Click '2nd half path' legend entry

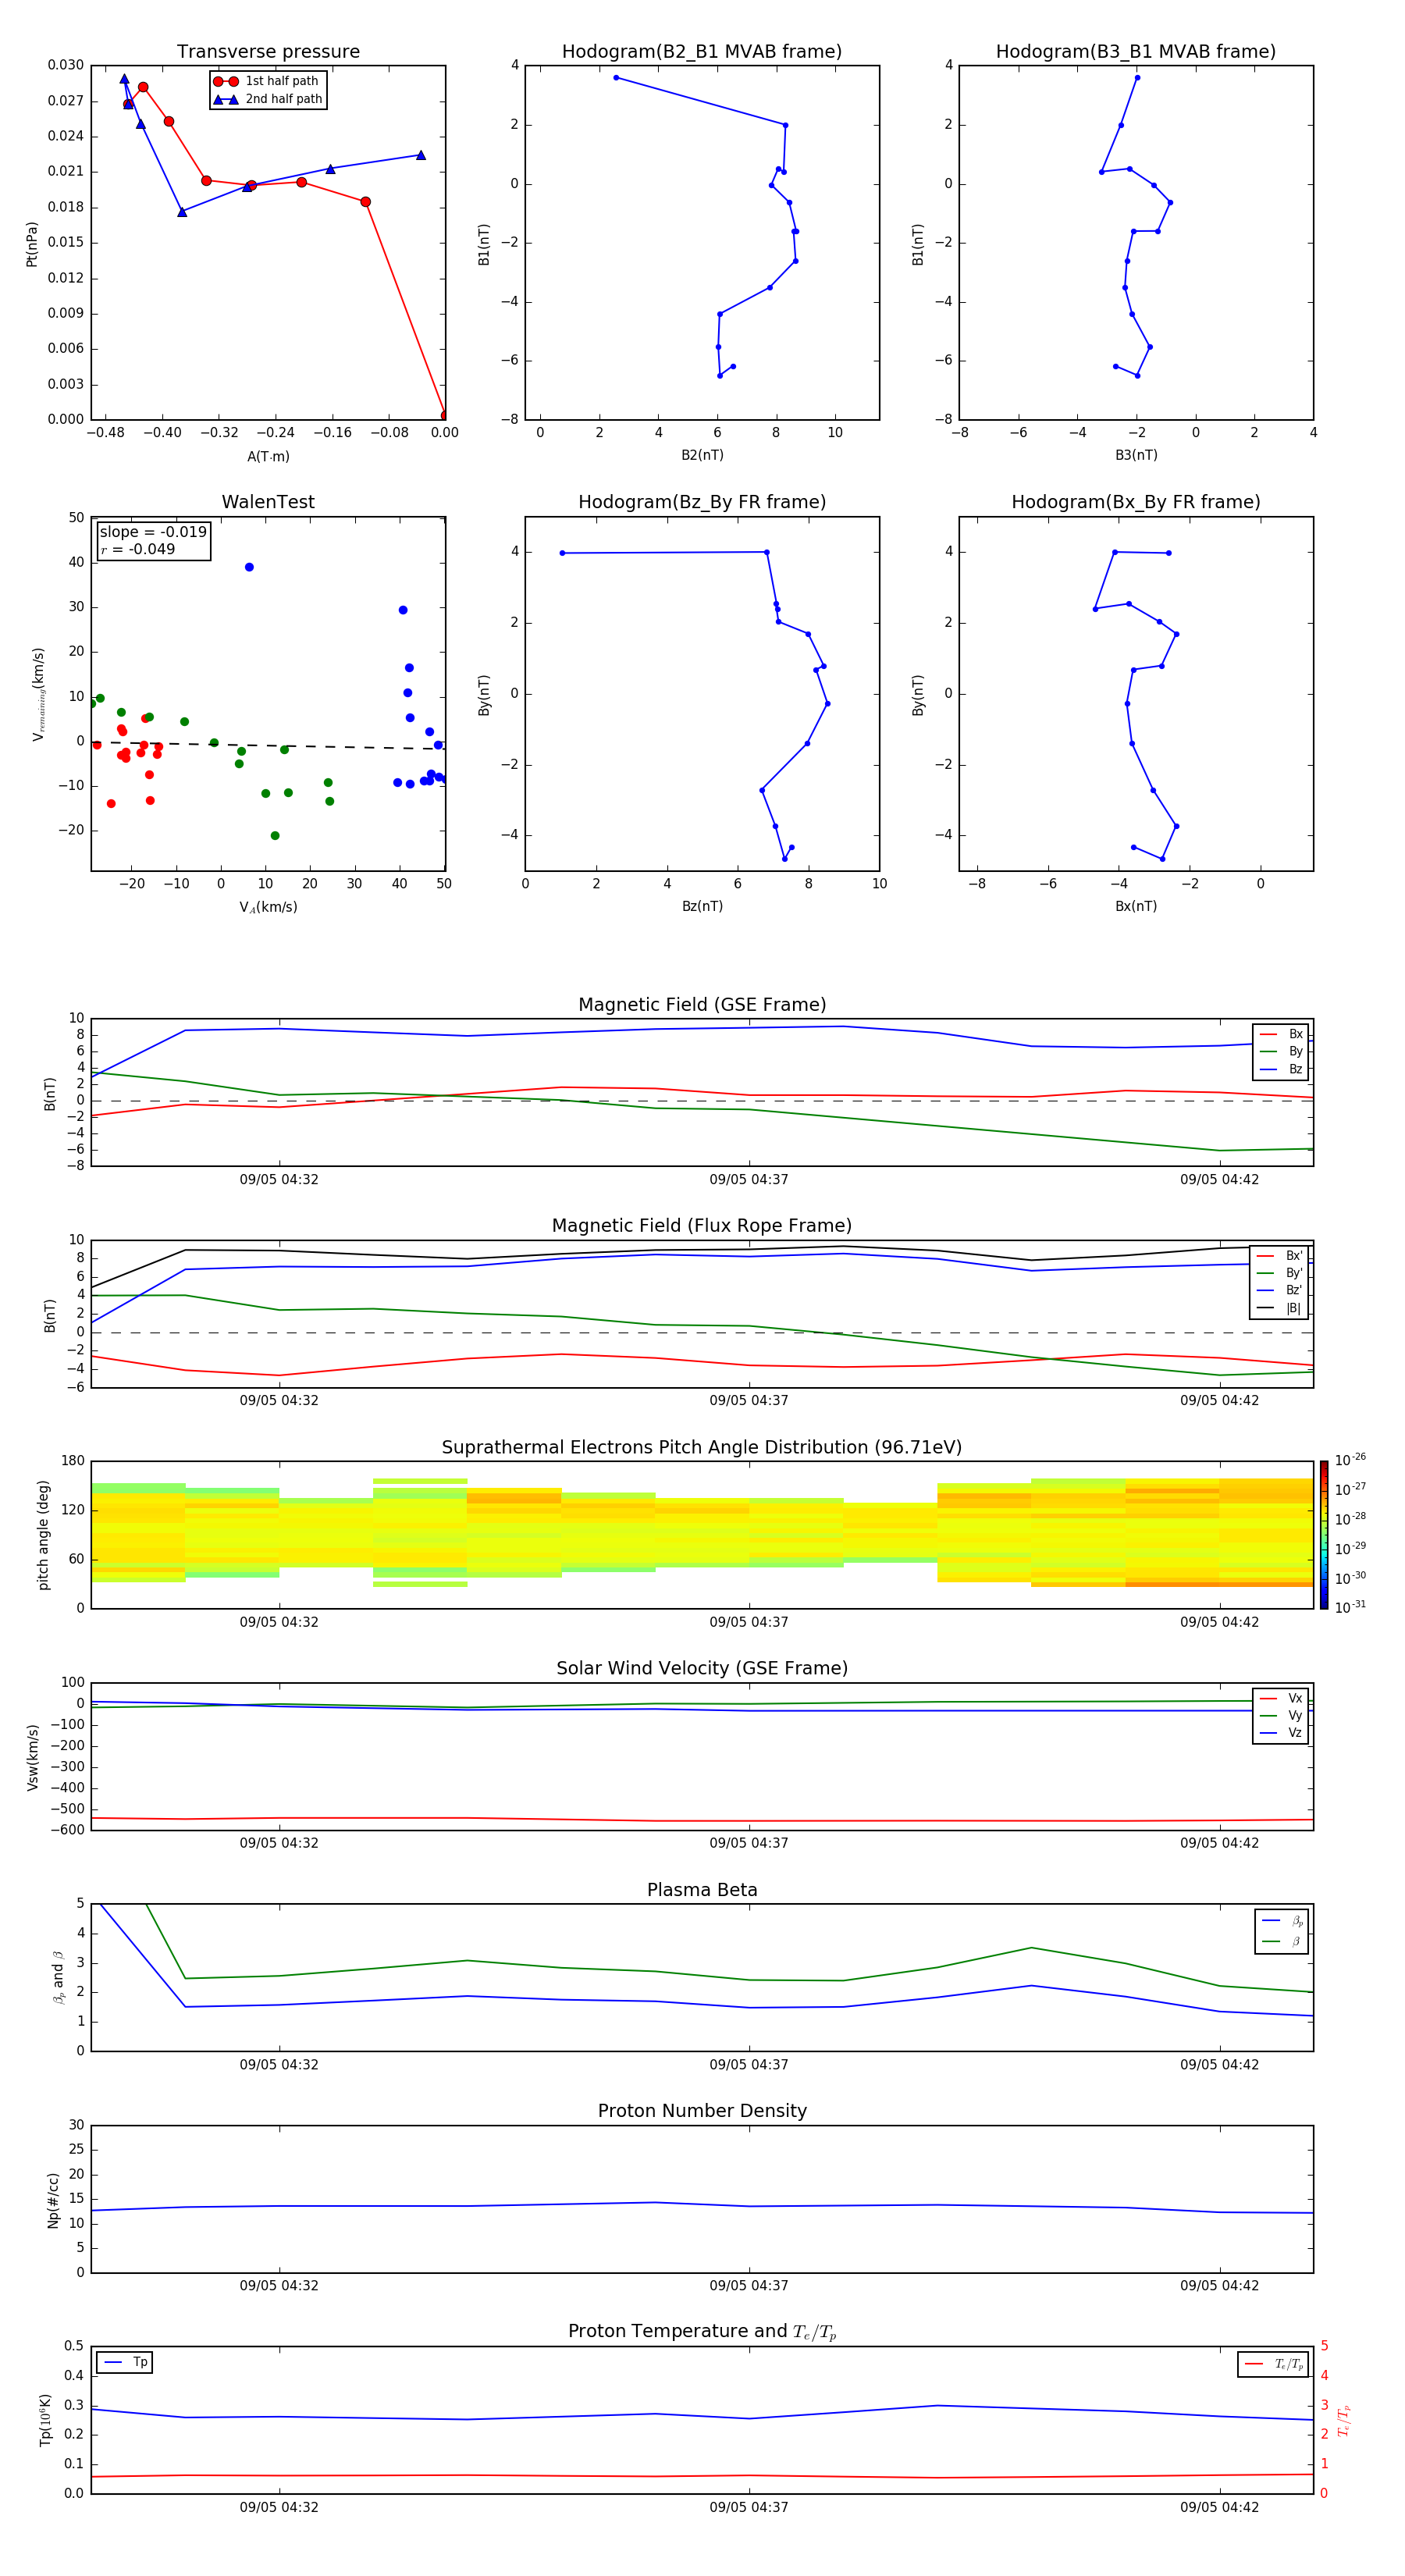(x=268, y=99)
